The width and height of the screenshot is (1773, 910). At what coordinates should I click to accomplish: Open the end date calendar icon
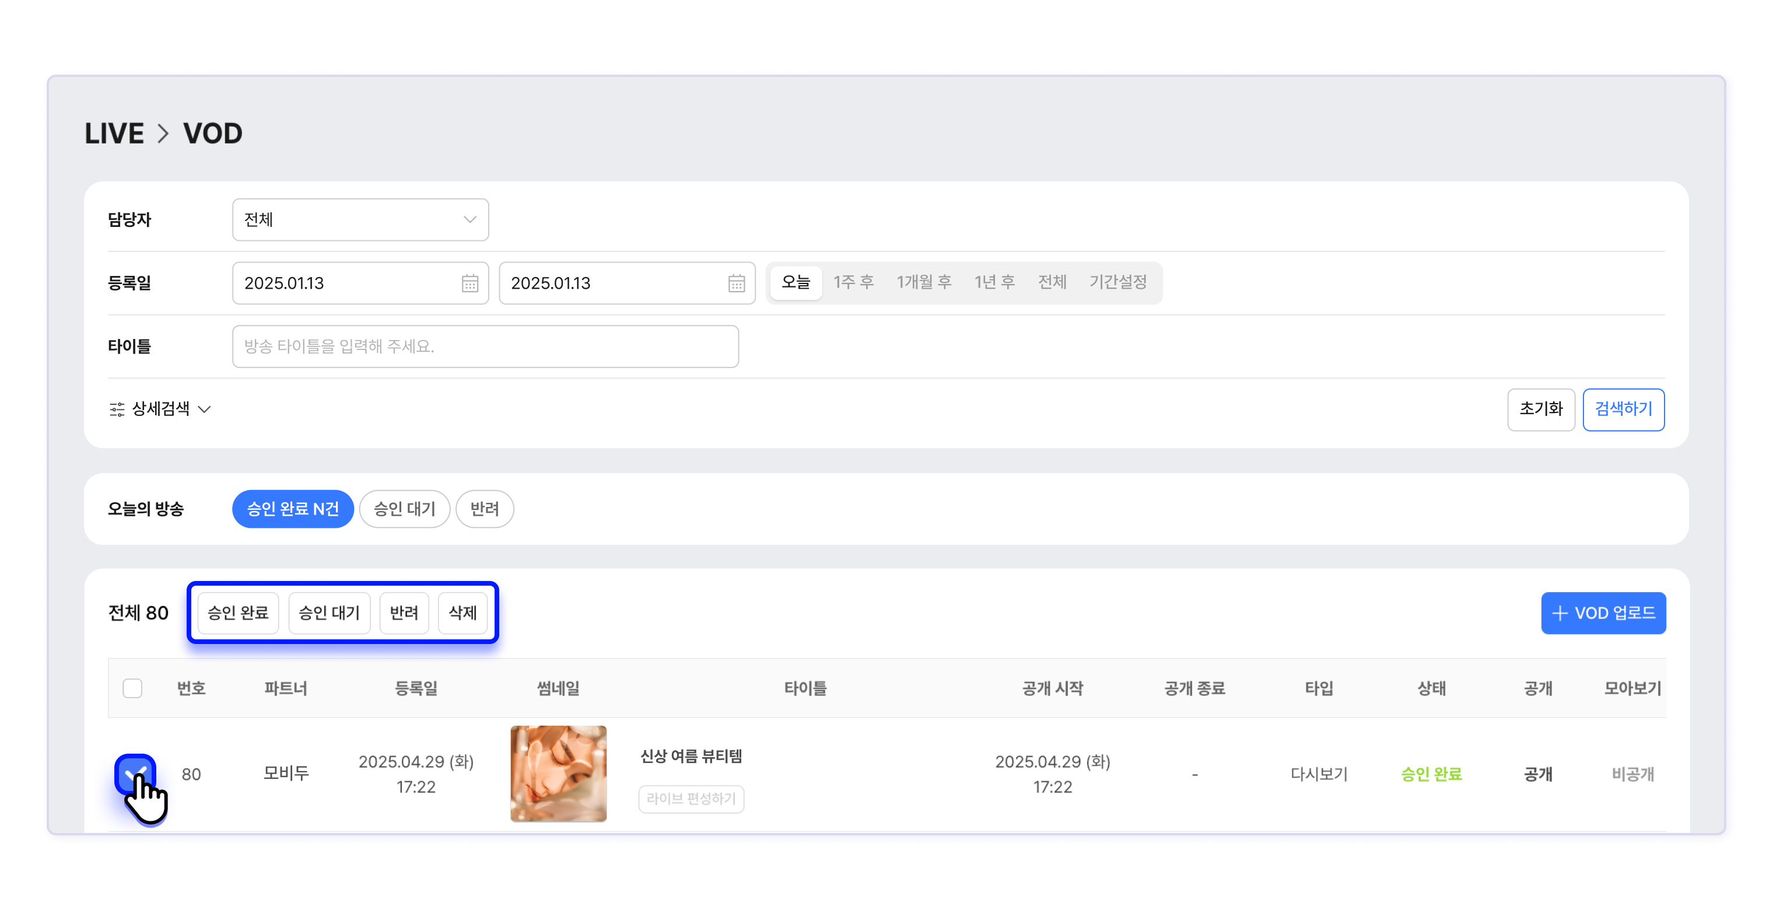(x=736, y=283)
